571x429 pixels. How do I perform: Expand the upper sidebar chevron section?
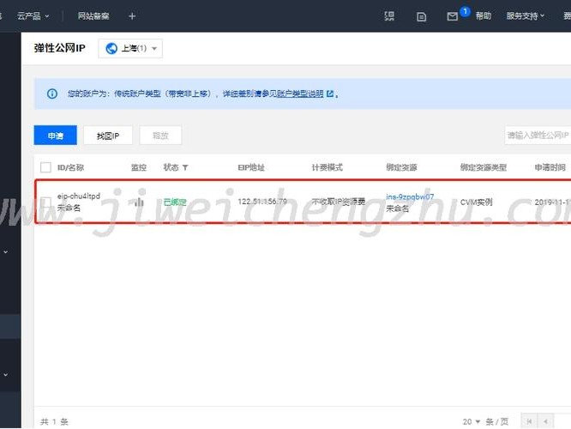click(x=6, y=252)
